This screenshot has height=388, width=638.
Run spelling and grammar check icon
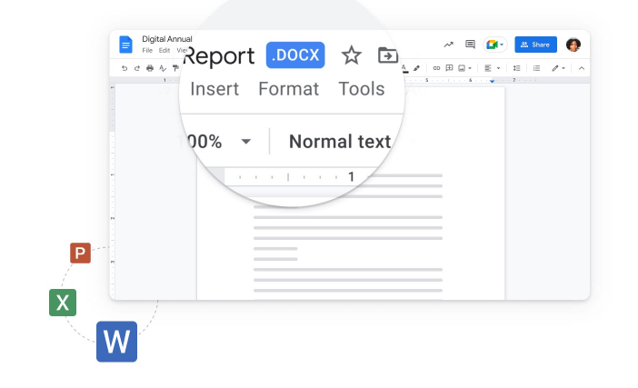163,68
